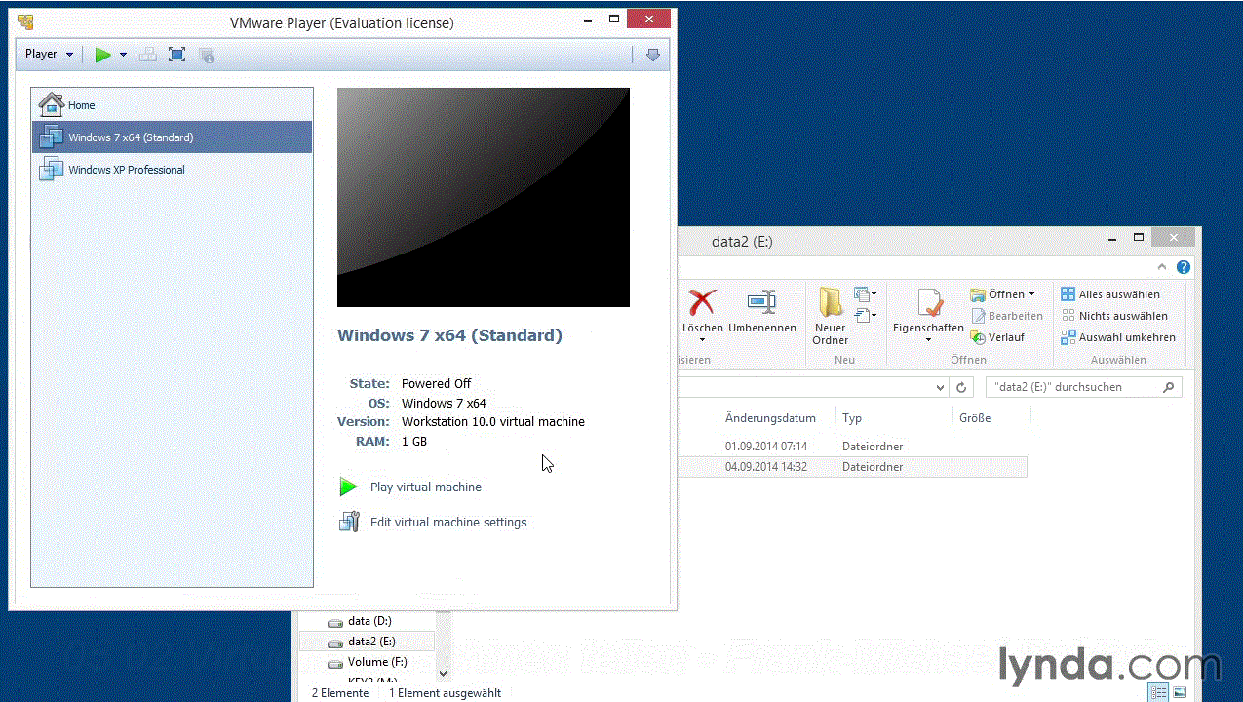Screen dimensions: 1243x702
Task: Click Alles auswählen in ribbon
Action: 1110,294
